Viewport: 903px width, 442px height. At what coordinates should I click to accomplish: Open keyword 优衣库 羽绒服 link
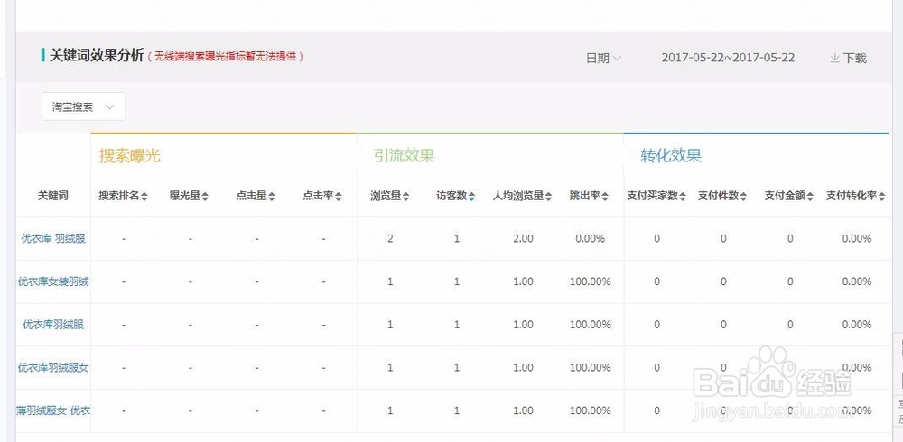click(x=53, y=238)
